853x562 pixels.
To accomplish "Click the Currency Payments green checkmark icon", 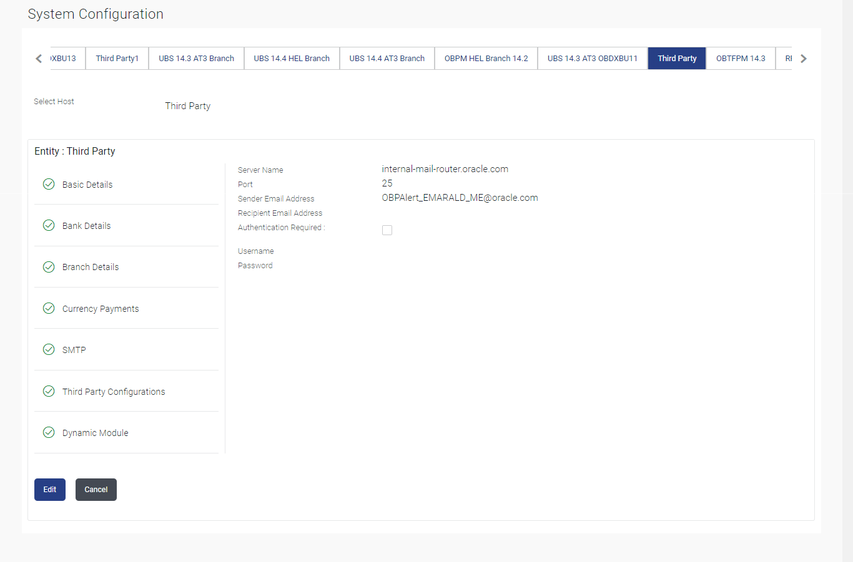I will point(49,308).
